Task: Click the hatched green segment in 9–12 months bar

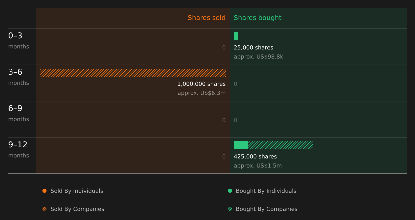Action: (x=280, y=145)
